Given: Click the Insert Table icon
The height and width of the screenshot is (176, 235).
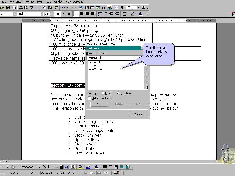Looking at the screenshot, I should pos(92,7).
